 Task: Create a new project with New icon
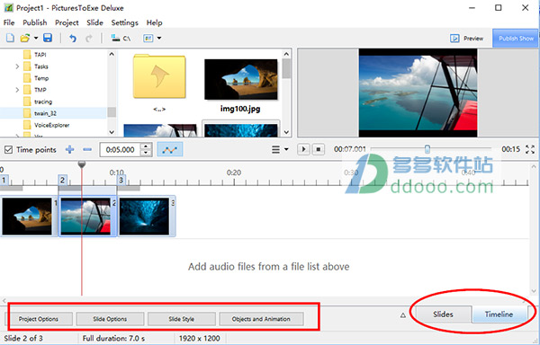point(10,38)
